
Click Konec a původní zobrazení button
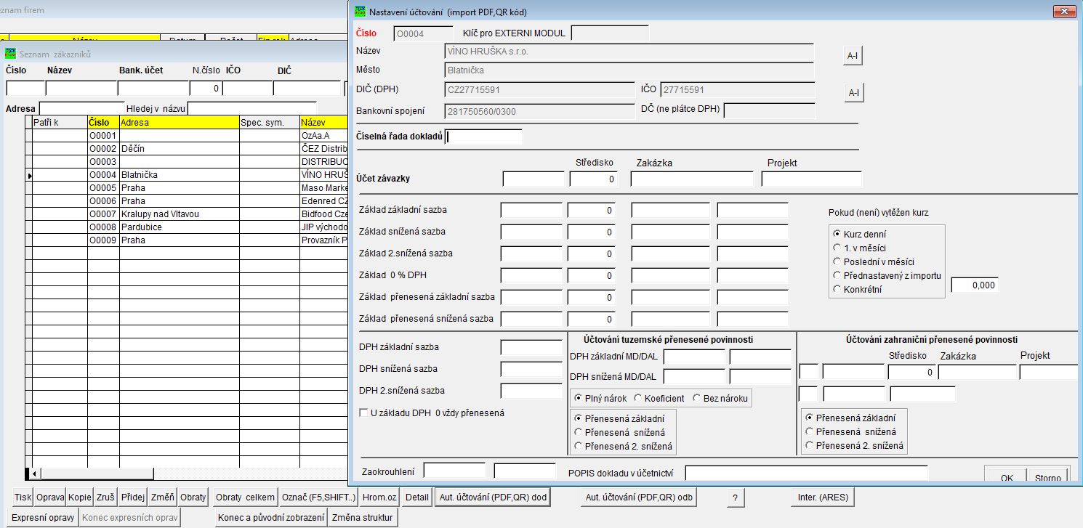tap(270, 518)
